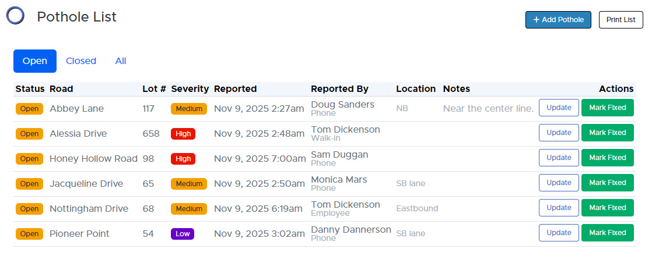Click the circular app logo icon
Viewport: 652px width, 263px height.
[x=15, y=16]
